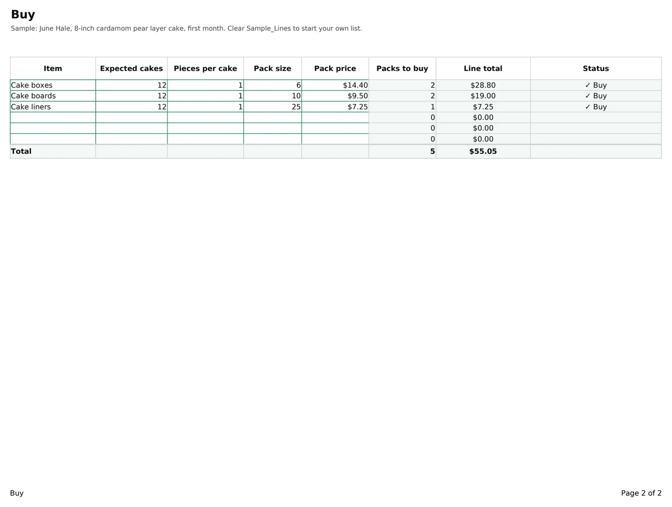Select the $7.25 pack price for Cake liners
The width and height of the screenshot is (672, 507).
tap(335, 107)
